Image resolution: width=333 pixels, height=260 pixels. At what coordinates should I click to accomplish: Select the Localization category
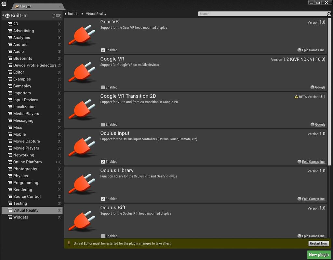32,107
